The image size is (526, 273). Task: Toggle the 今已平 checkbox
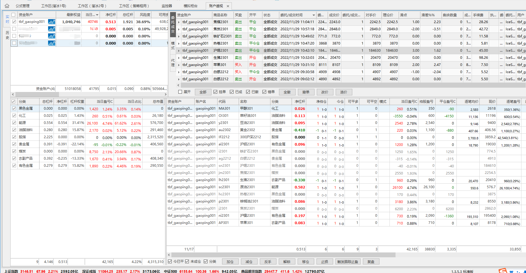(170, 262)
